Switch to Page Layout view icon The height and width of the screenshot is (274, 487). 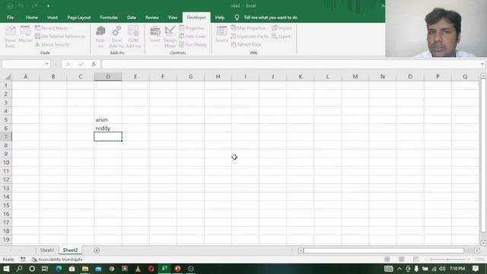402,259
